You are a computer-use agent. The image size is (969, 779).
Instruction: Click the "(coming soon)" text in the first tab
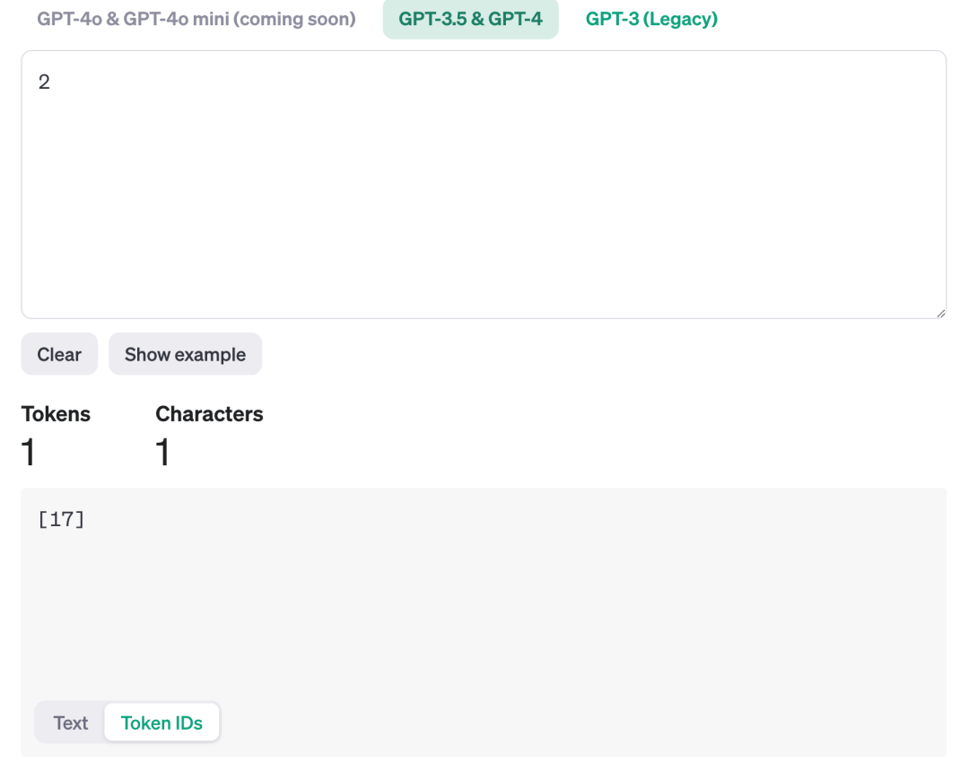point(292,19)
